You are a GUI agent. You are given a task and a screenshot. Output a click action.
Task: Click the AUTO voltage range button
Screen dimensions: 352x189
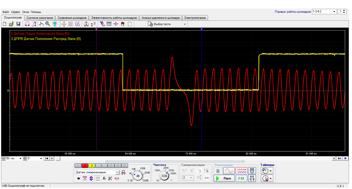252,171
